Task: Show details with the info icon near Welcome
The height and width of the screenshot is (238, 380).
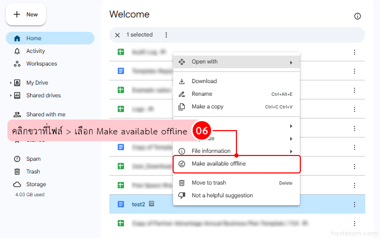Action: click(x=357, y=16)
